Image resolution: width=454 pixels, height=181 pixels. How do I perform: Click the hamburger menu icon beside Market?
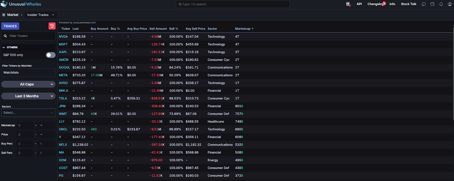point(4,15)
